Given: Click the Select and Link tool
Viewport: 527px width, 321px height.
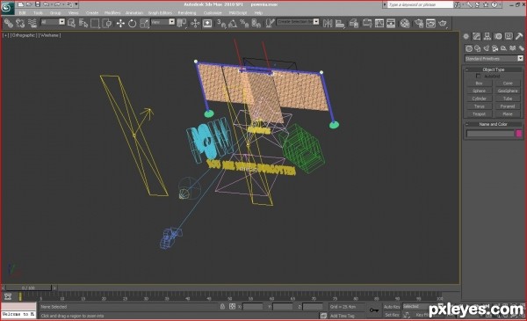Looking at the screenshot, I should coord(9,23).
